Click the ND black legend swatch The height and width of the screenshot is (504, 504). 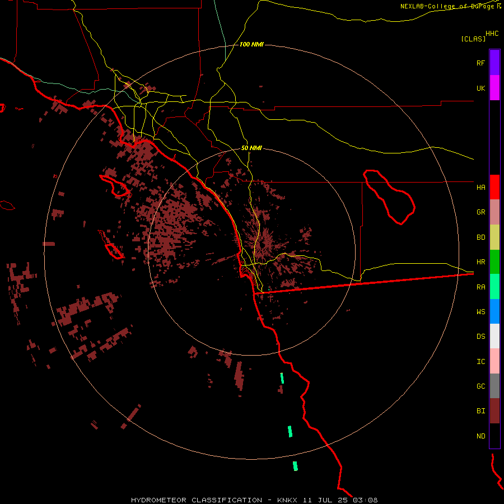[494, 436]
